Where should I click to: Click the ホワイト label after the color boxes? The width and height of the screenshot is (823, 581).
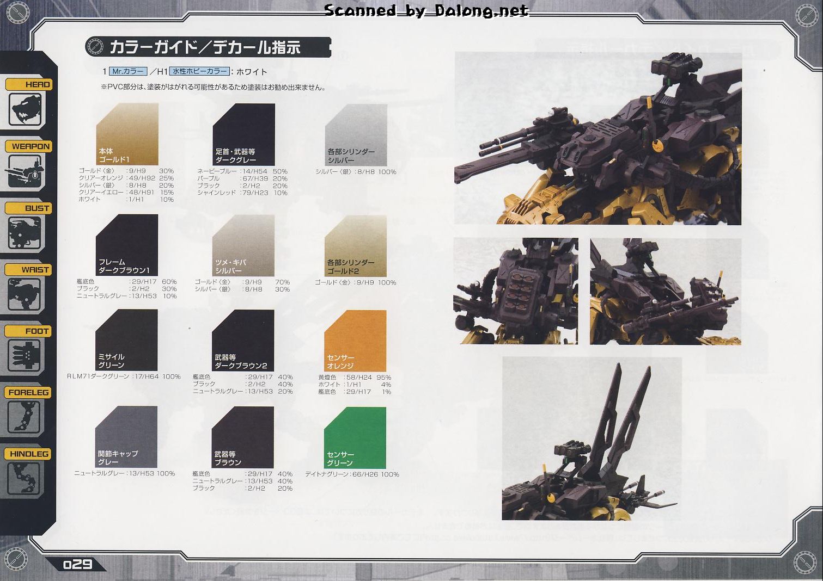click(x=252, y=72)
